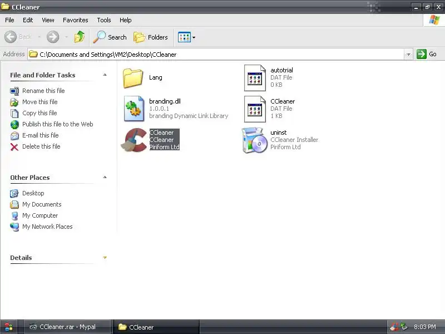
Task: Click the Desktop icon in Other Places
Action: [14, 193]
